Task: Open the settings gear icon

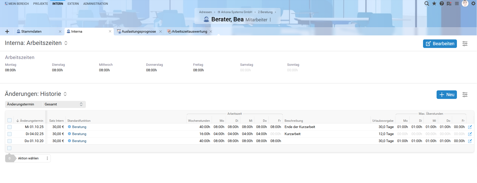Action: pyautogui.click(x=473, y=4)
